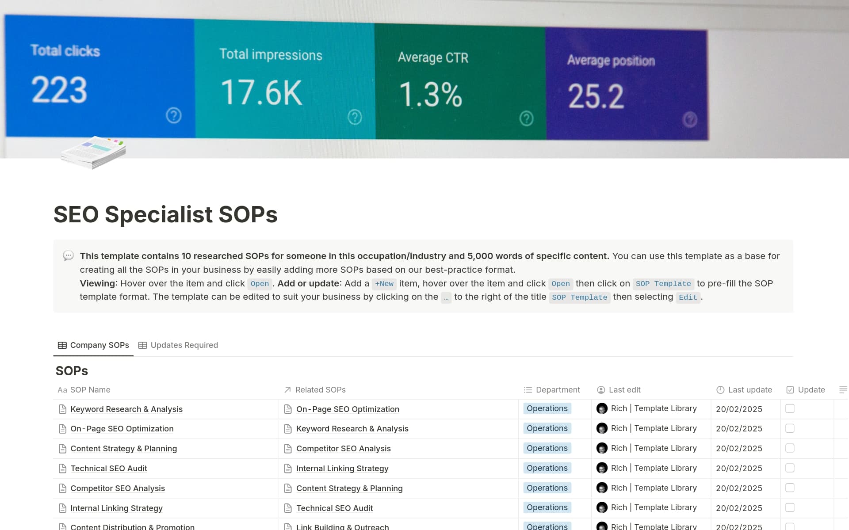Open the Operations tag selector in first row
Viewport: 849px width, 530px height.
coord(547,408)
